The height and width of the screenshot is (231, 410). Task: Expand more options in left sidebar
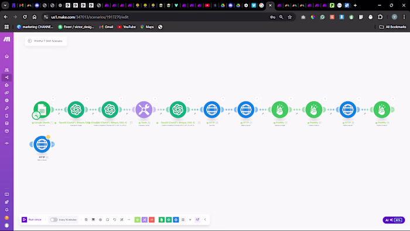pos(7,144)
